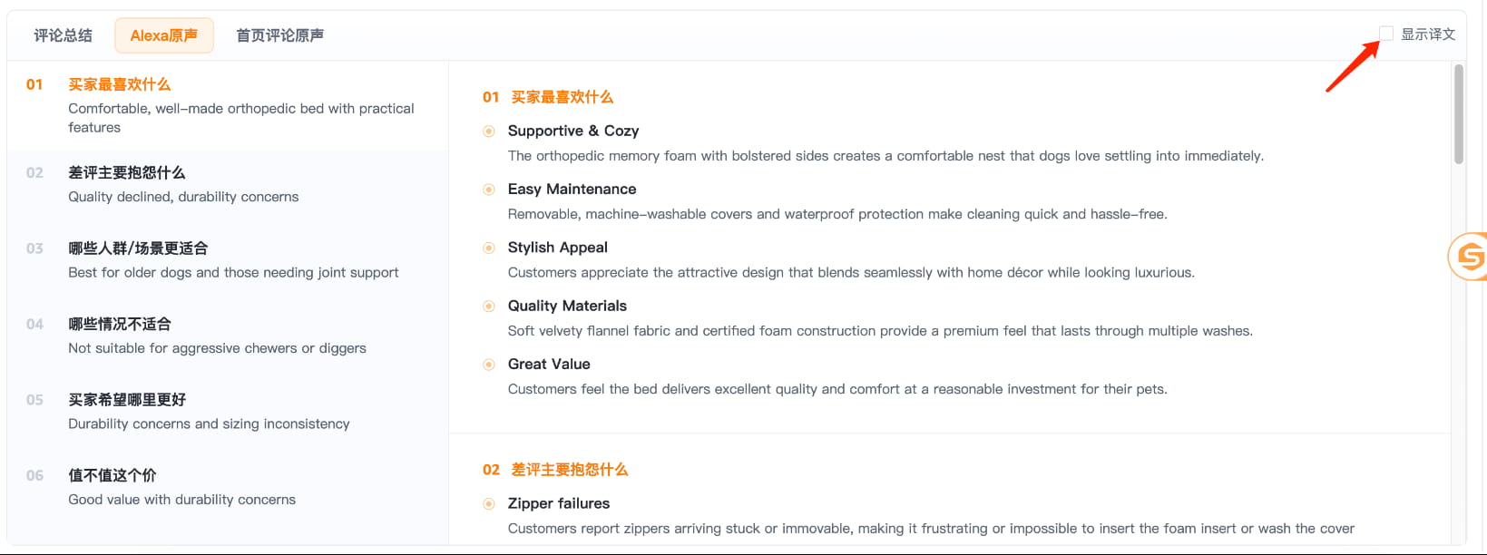This screenshot has width=1487, height=555.
Task: Enable the 显示译文 checkbox
Action: [x=1386, y=34]
